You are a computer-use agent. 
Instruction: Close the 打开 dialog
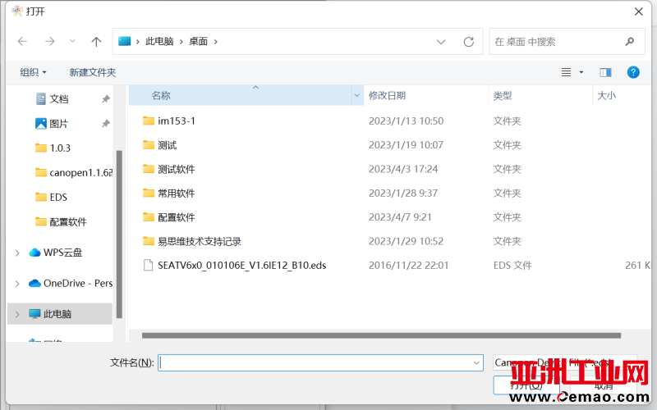click(x=639, y=11)
